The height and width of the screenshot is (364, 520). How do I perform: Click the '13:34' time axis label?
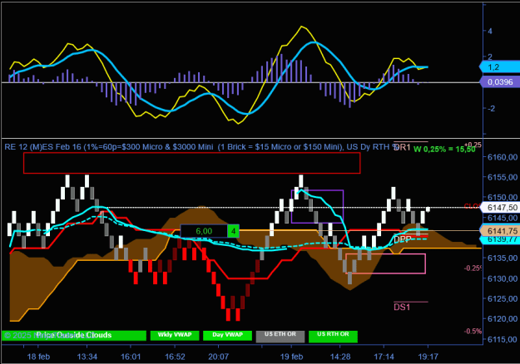point(87,357)
